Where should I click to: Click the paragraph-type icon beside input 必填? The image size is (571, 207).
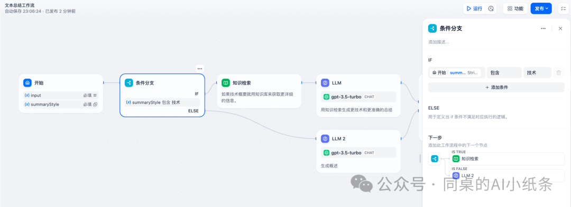pos(95,95)
